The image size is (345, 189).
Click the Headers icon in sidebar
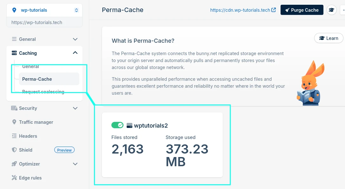coord(14,136)
